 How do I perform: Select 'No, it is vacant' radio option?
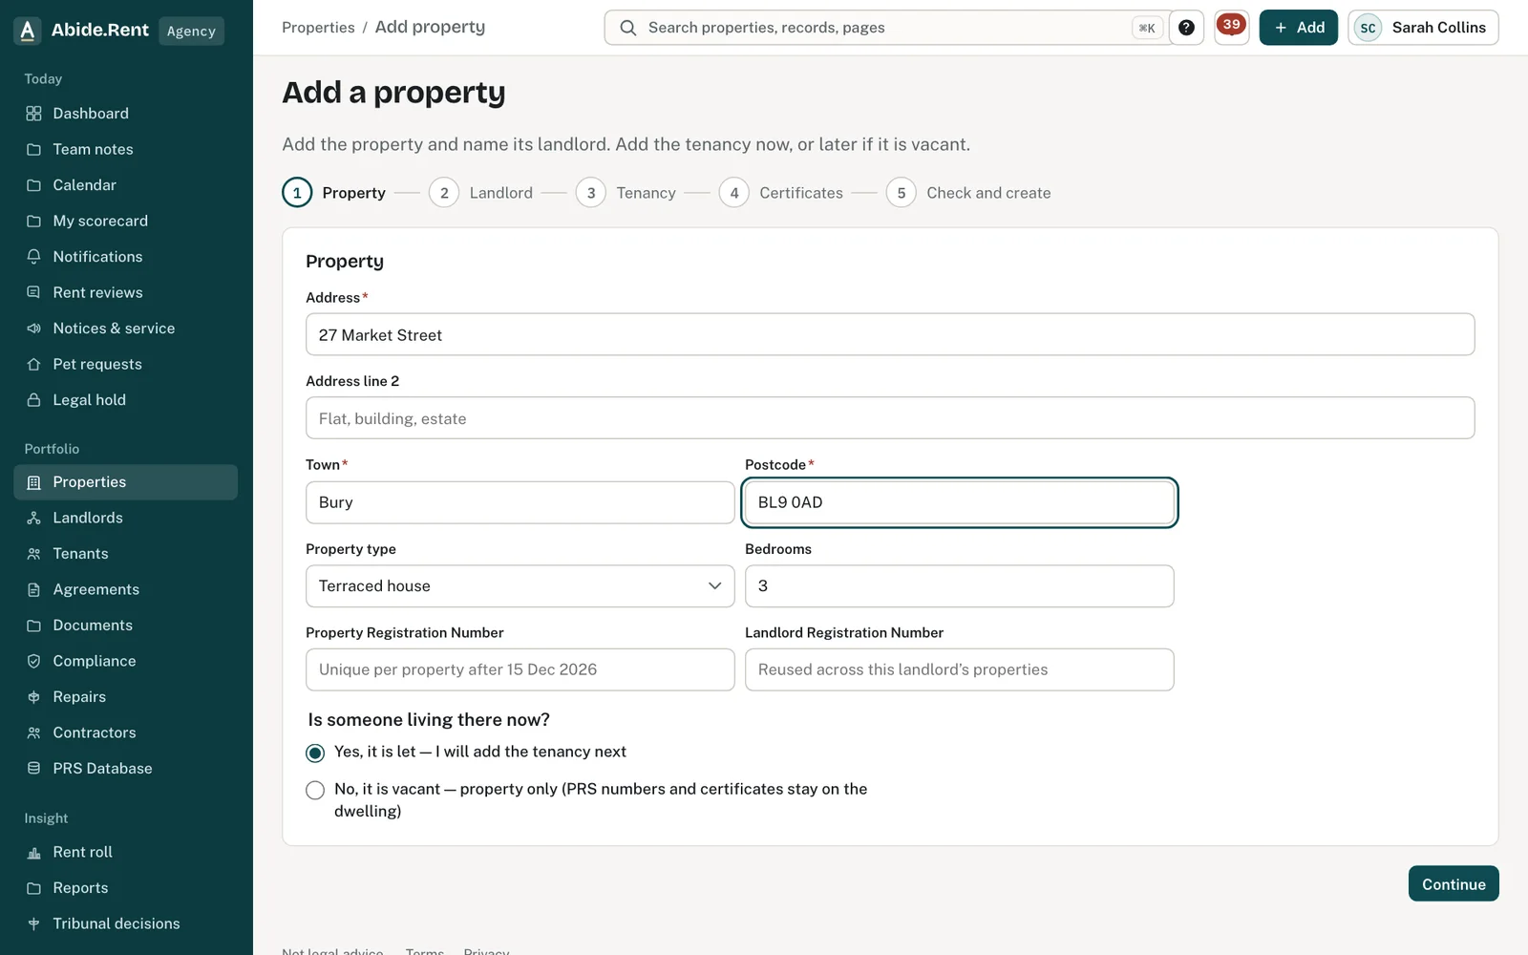[x=315, y=790]
